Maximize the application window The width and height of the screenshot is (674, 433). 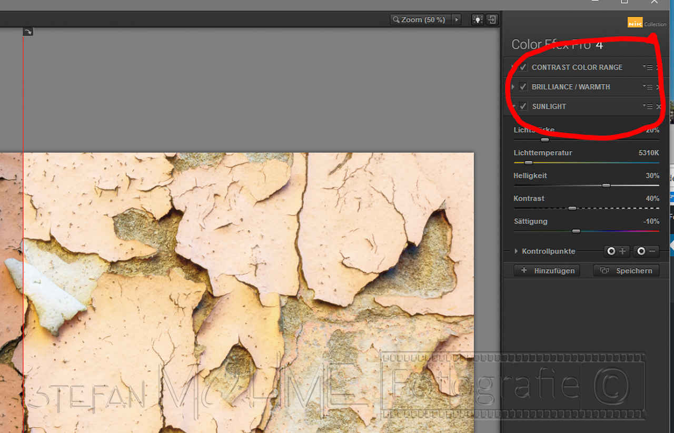pos(624,2)
